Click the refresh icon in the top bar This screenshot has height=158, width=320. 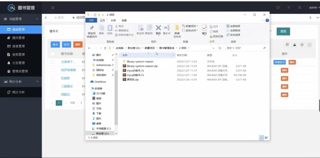pos(278,7)
